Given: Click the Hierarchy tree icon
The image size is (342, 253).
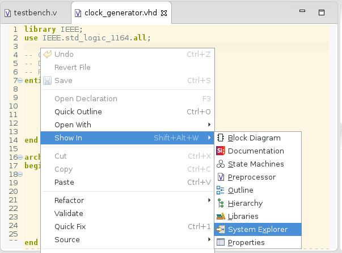Looking at the screenshot, I should pos(221,203).
